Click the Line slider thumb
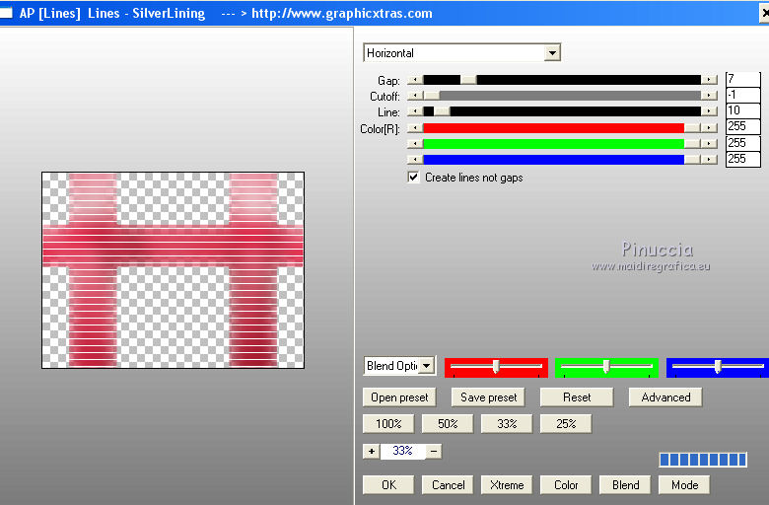Screen dimensions: 769x505 click(442, 111)
